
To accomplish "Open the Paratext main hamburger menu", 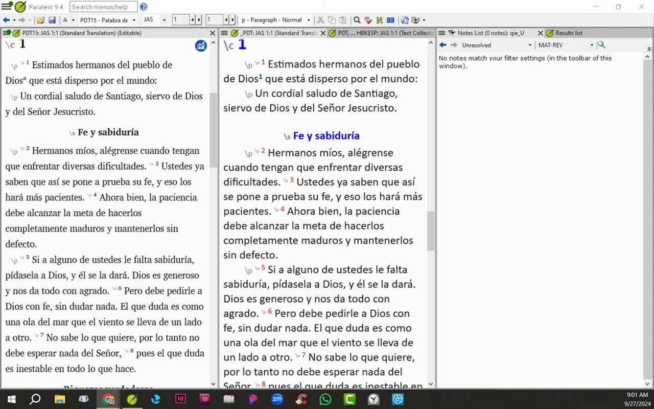I will (x=6, y=7).
